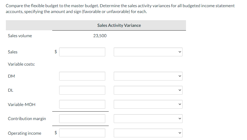Click the DM variance amount field
Viewport: 247px width, 140px height.
(82, 76)
